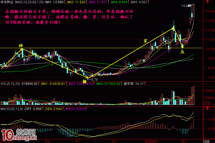Click the 12 month marker on the time axis

click(x=114, y=141)
